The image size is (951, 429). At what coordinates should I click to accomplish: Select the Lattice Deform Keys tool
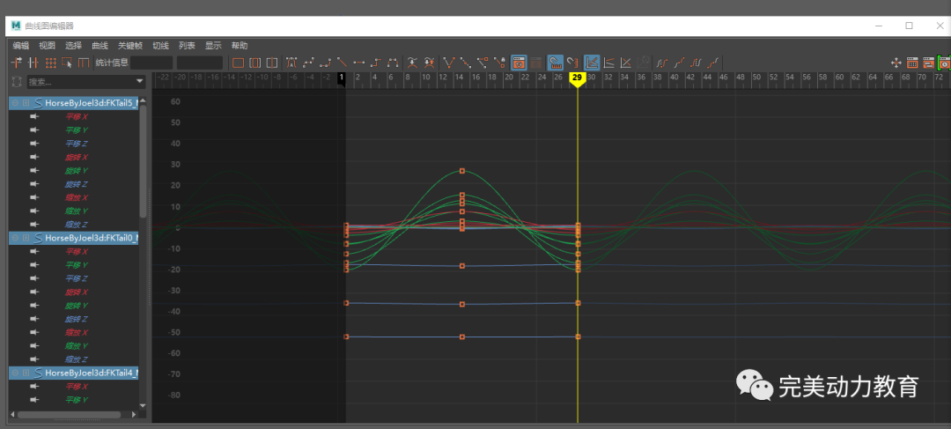[50, 63]
